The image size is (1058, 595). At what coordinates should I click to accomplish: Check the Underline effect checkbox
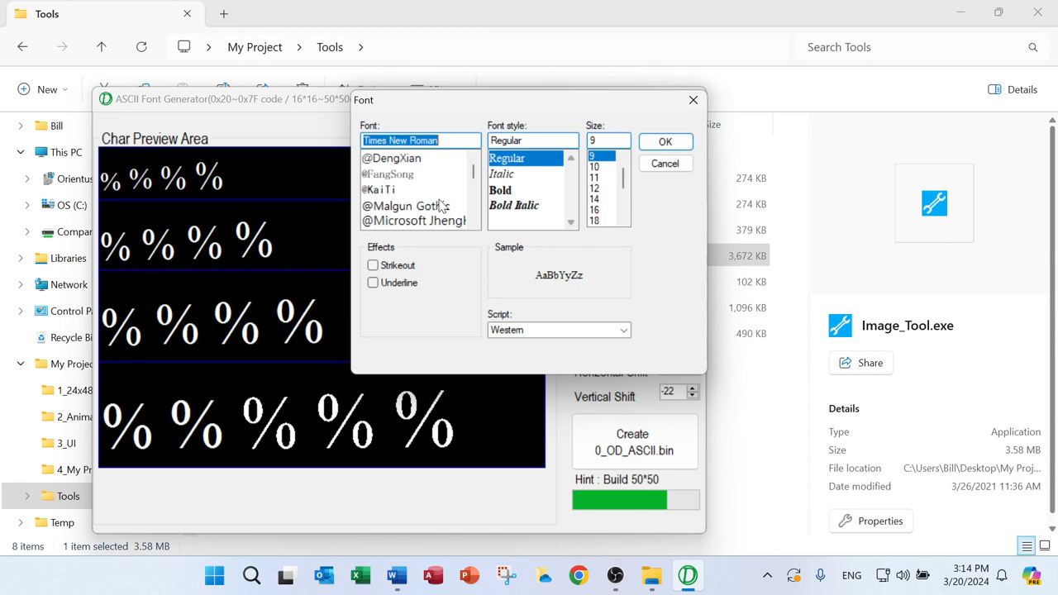tap(373, 283)
